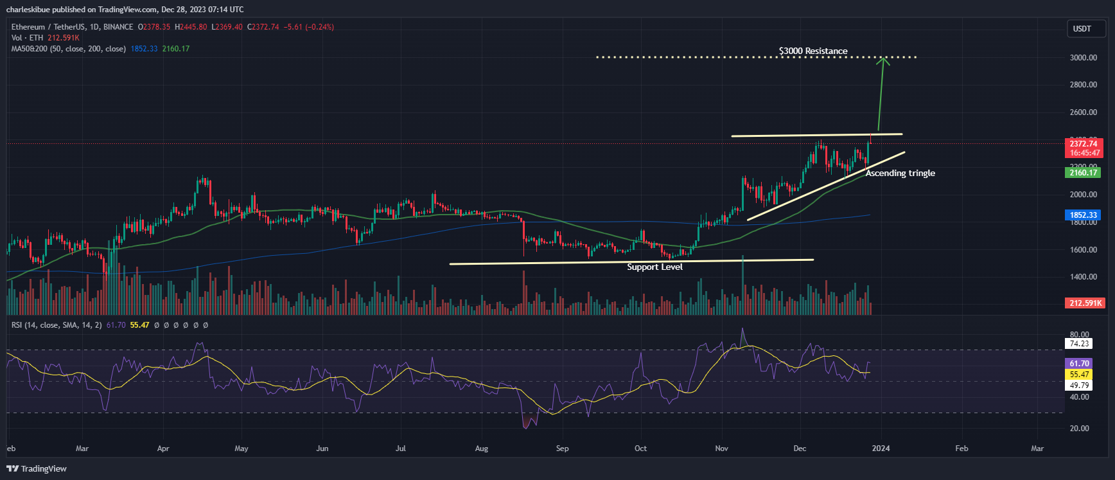Click the high price H2445.80 value
1115x480 pixels.
click(191, 27)
